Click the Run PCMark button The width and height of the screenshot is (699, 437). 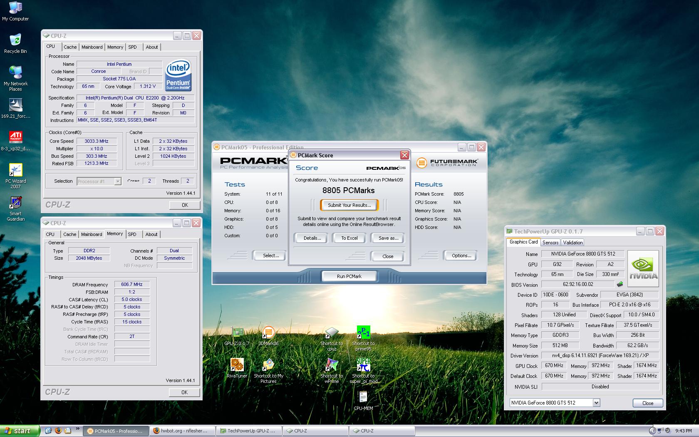[349, 276]
